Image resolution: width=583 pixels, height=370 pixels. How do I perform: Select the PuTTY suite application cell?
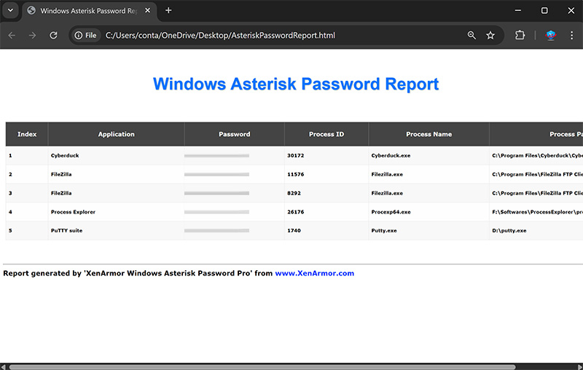116,231
